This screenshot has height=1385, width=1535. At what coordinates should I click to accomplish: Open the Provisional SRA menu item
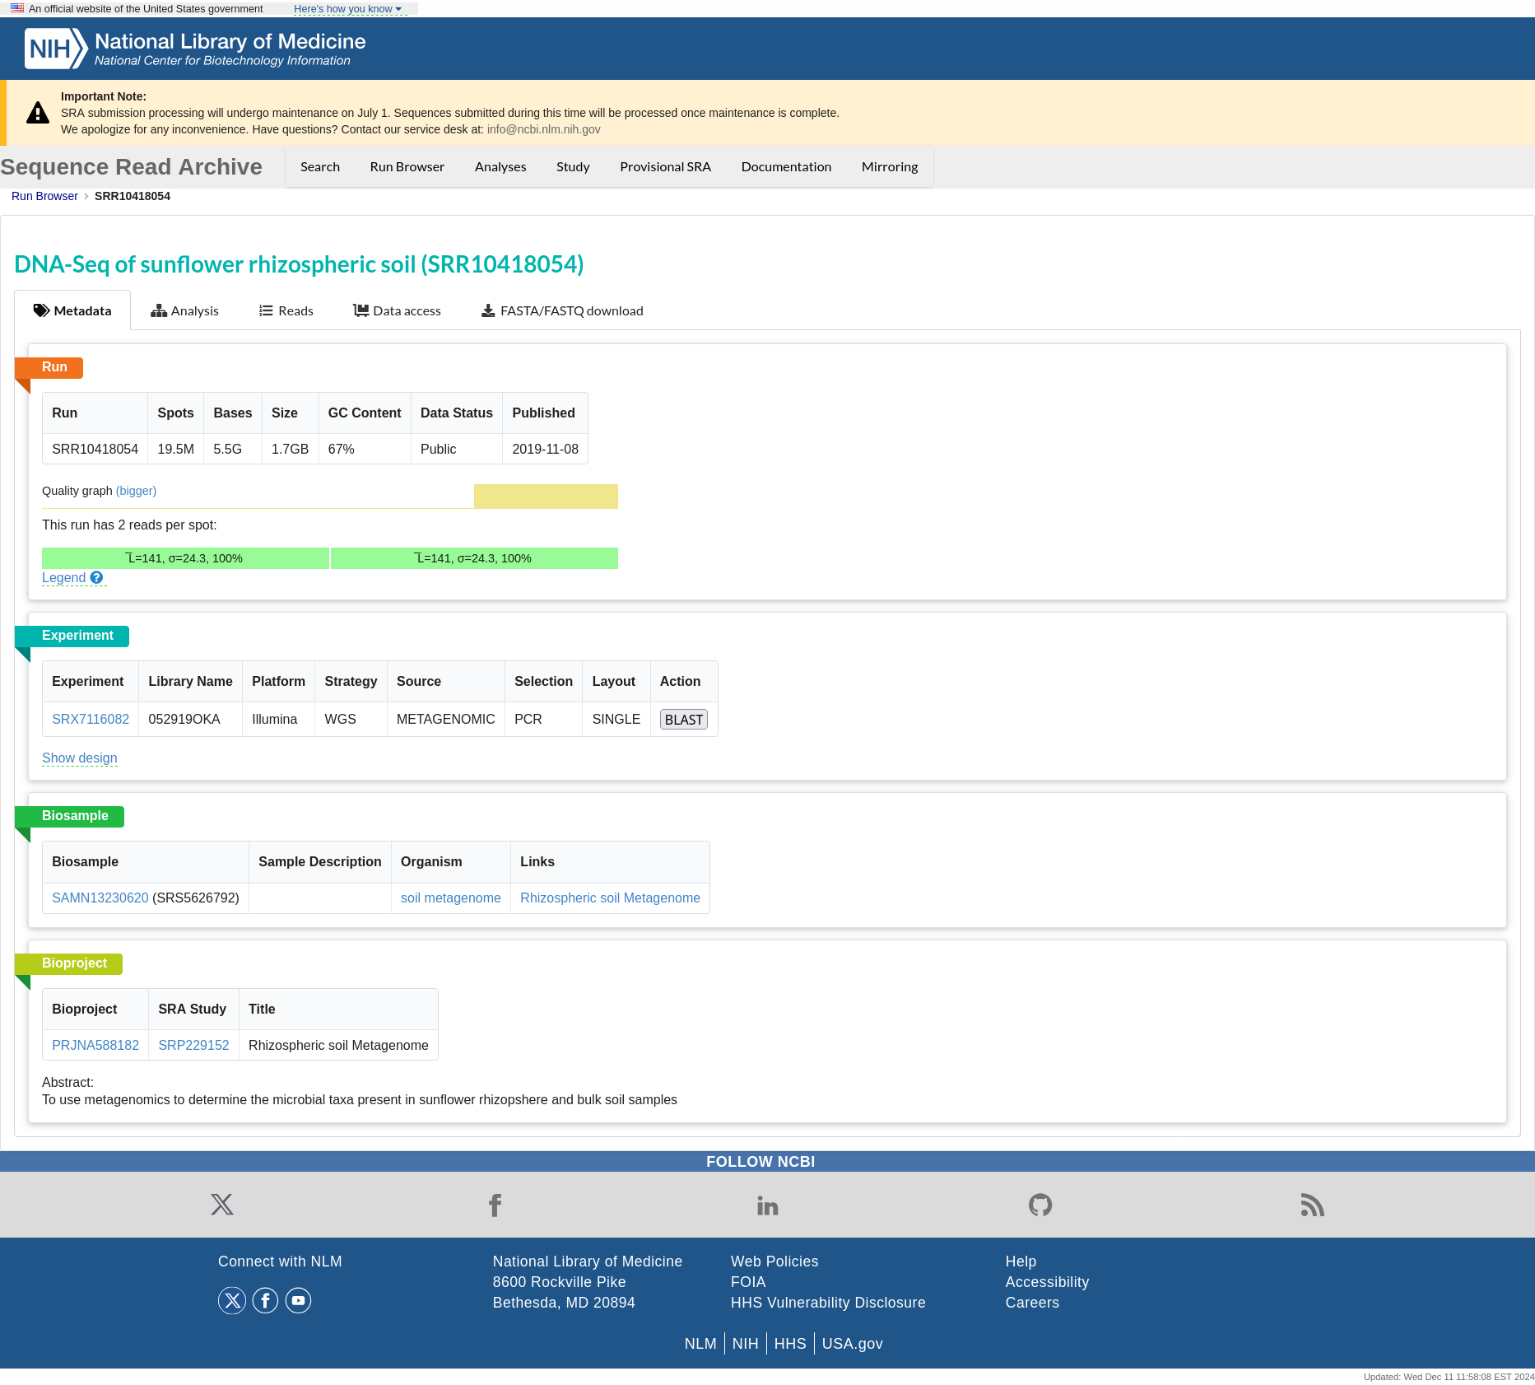pos(665,166)
